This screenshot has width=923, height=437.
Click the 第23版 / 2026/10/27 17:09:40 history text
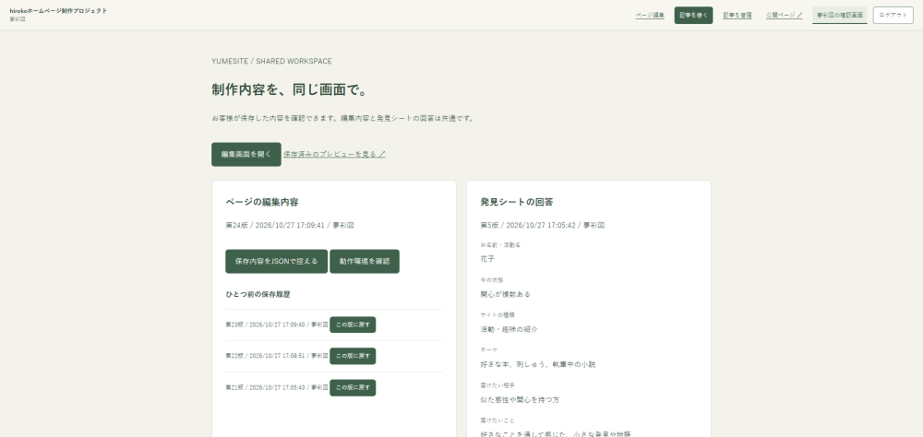point(277,325)
